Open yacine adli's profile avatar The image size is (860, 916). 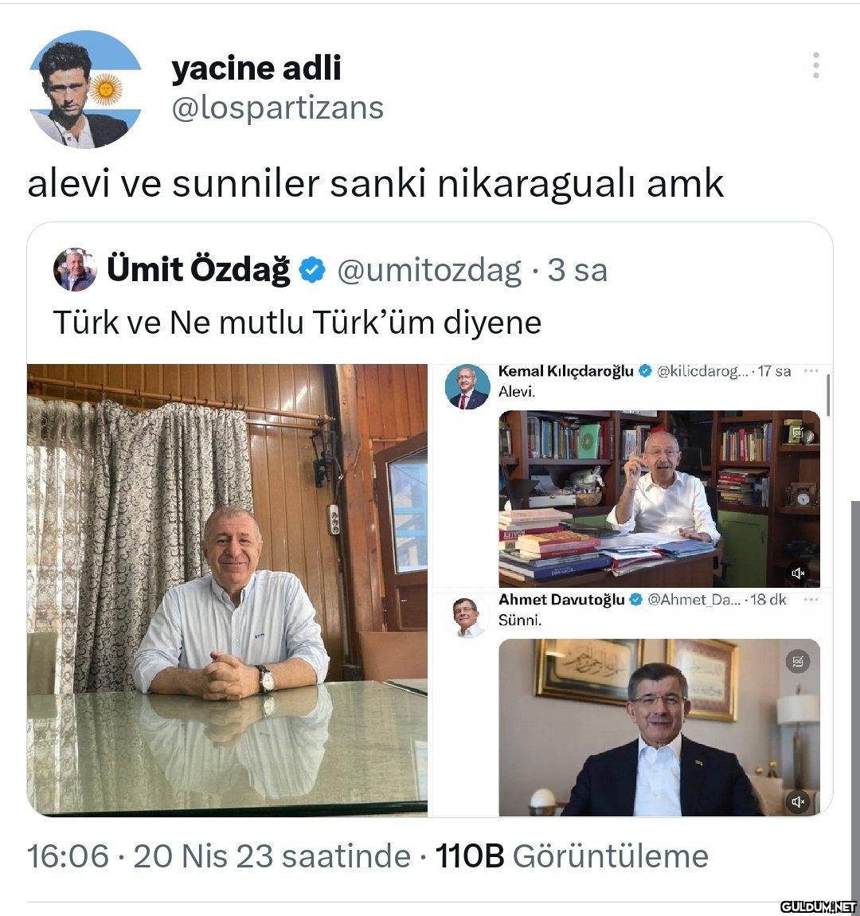[85, 88]
